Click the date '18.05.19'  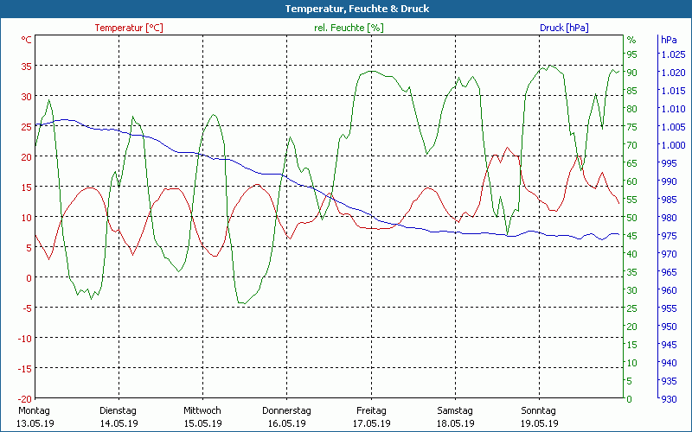pos(456,423)
